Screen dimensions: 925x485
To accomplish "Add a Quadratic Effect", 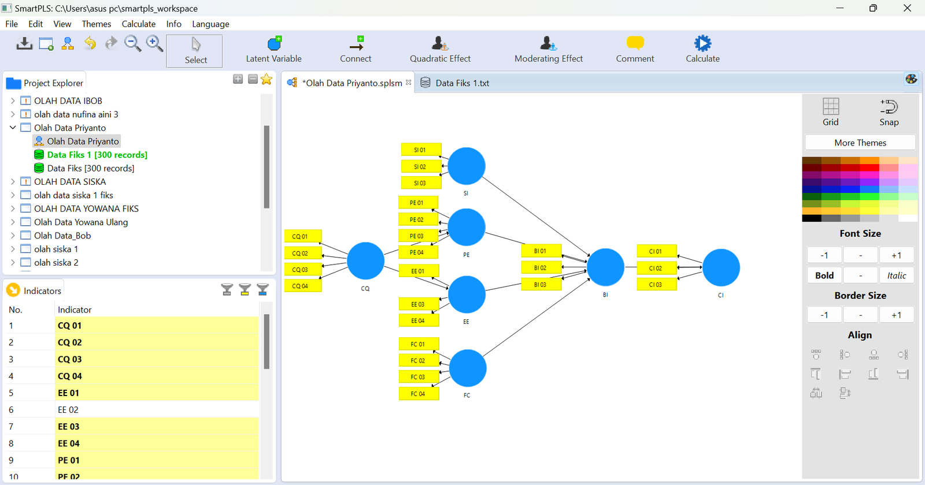I will (x=440, y=44).
